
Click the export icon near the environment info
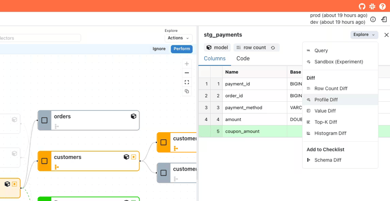click(x=384, y=19)
